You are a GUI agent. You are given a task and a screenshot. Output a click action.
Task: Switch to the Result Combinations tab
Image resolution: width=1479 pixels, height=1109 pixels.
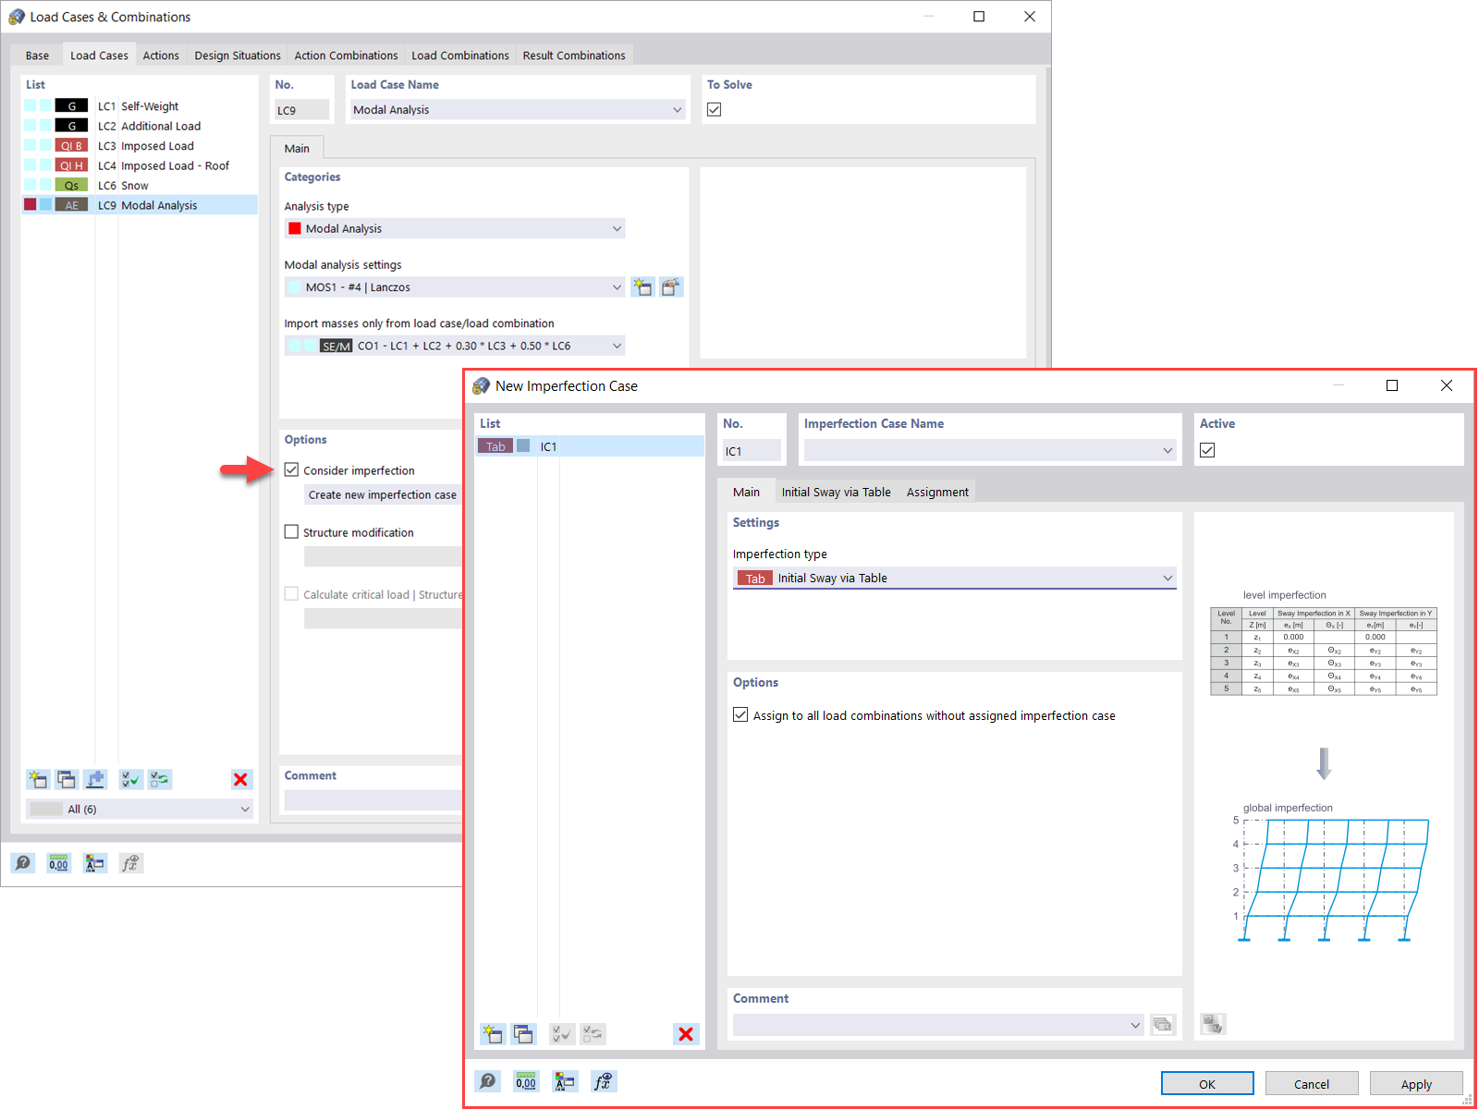[x=574, y=55]
